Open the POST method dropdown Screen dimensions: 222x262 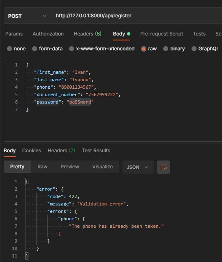tap(28, 16)
